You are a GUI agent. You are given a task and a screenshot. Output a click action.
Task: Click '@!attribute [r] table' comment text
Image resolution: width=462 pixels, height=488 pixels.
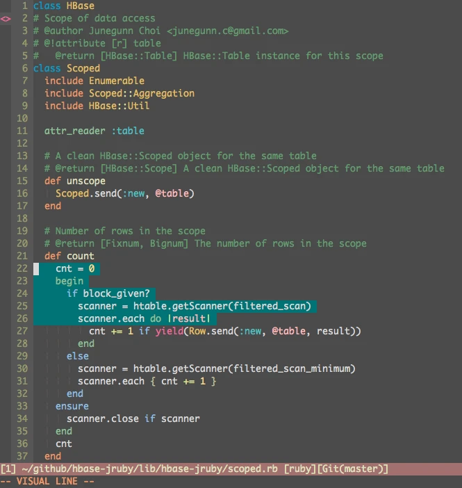tap(102, 43)
